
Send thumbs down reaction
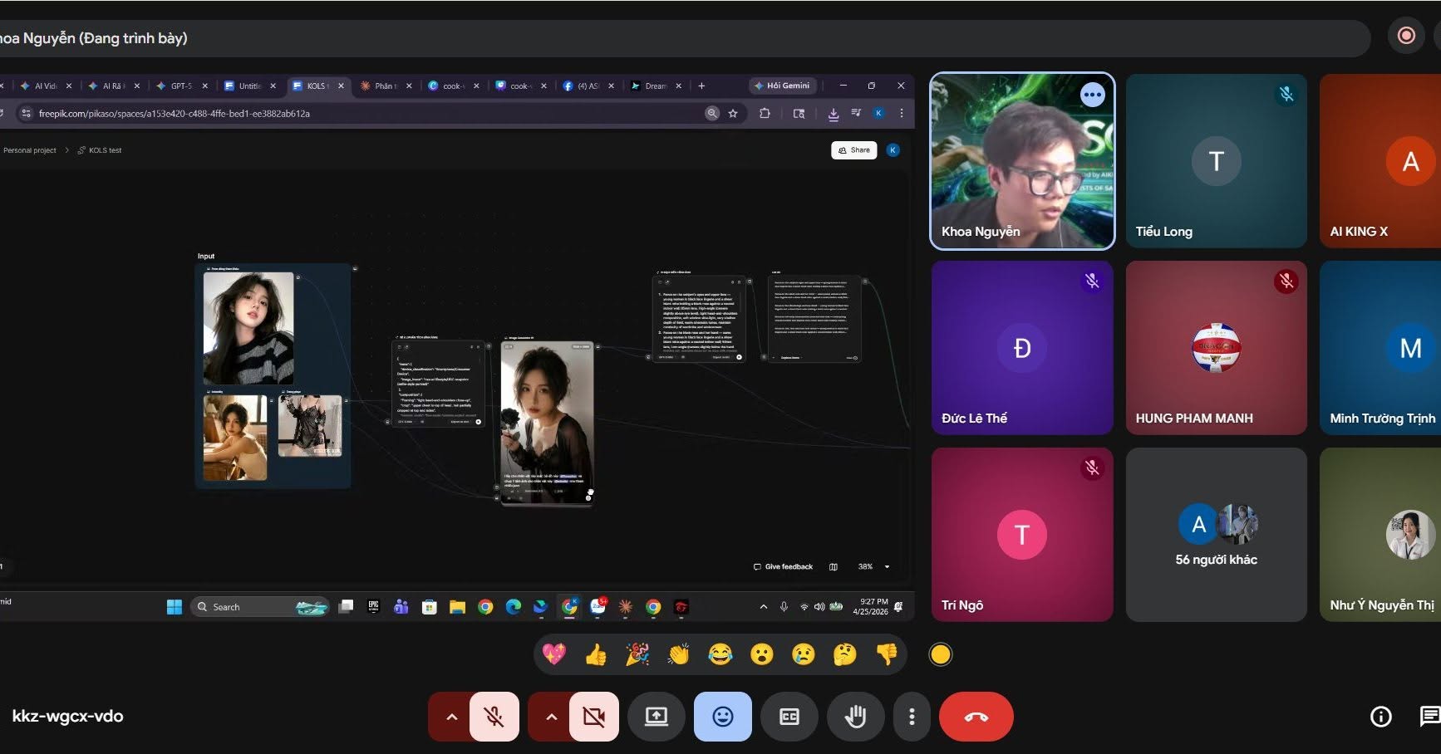coord(887,654)
